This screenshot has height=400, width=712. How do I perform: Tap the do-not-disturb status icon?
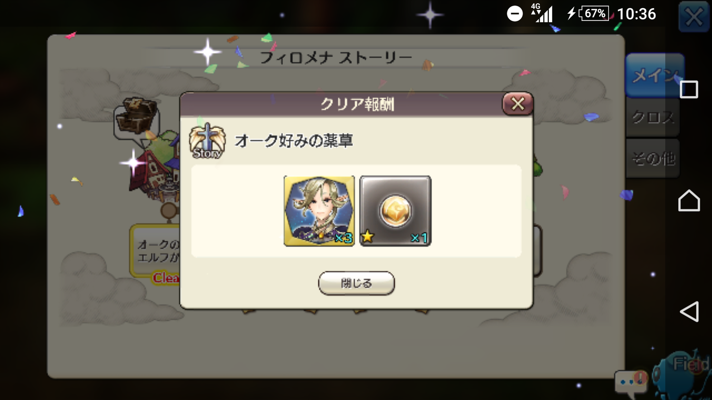click(515, 13)
